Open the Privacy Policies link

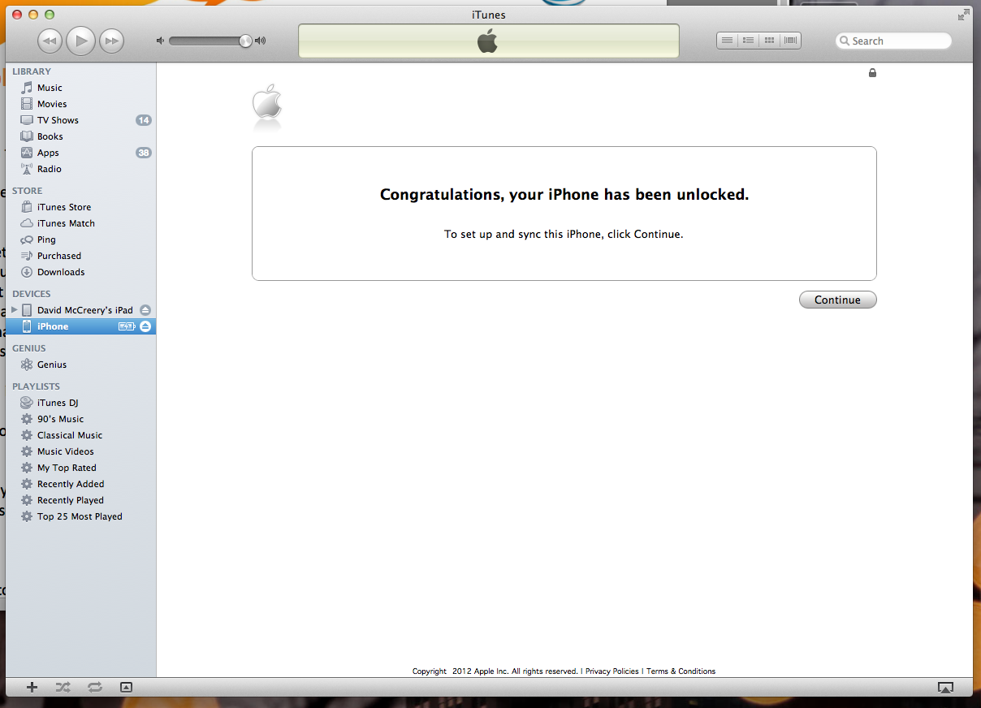(x=612, y=671)
